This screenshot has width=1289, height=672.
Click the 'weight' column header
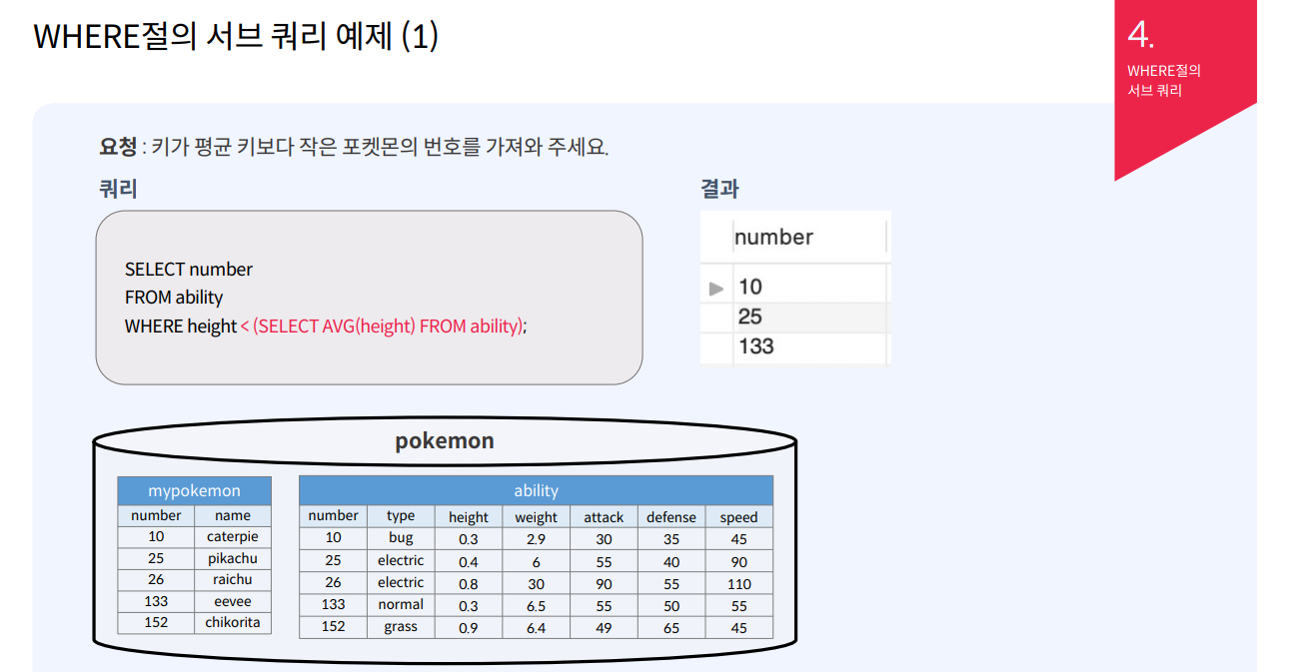pyautogui.click(x=537, y=517)
